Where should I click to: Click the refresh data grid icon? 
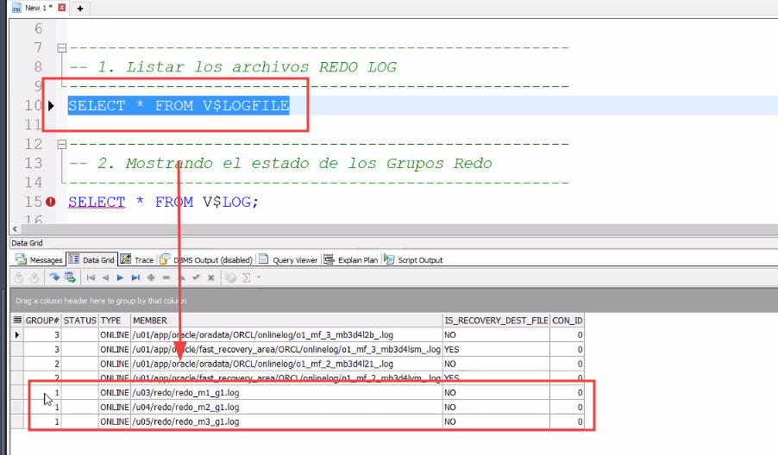(54, 277)
